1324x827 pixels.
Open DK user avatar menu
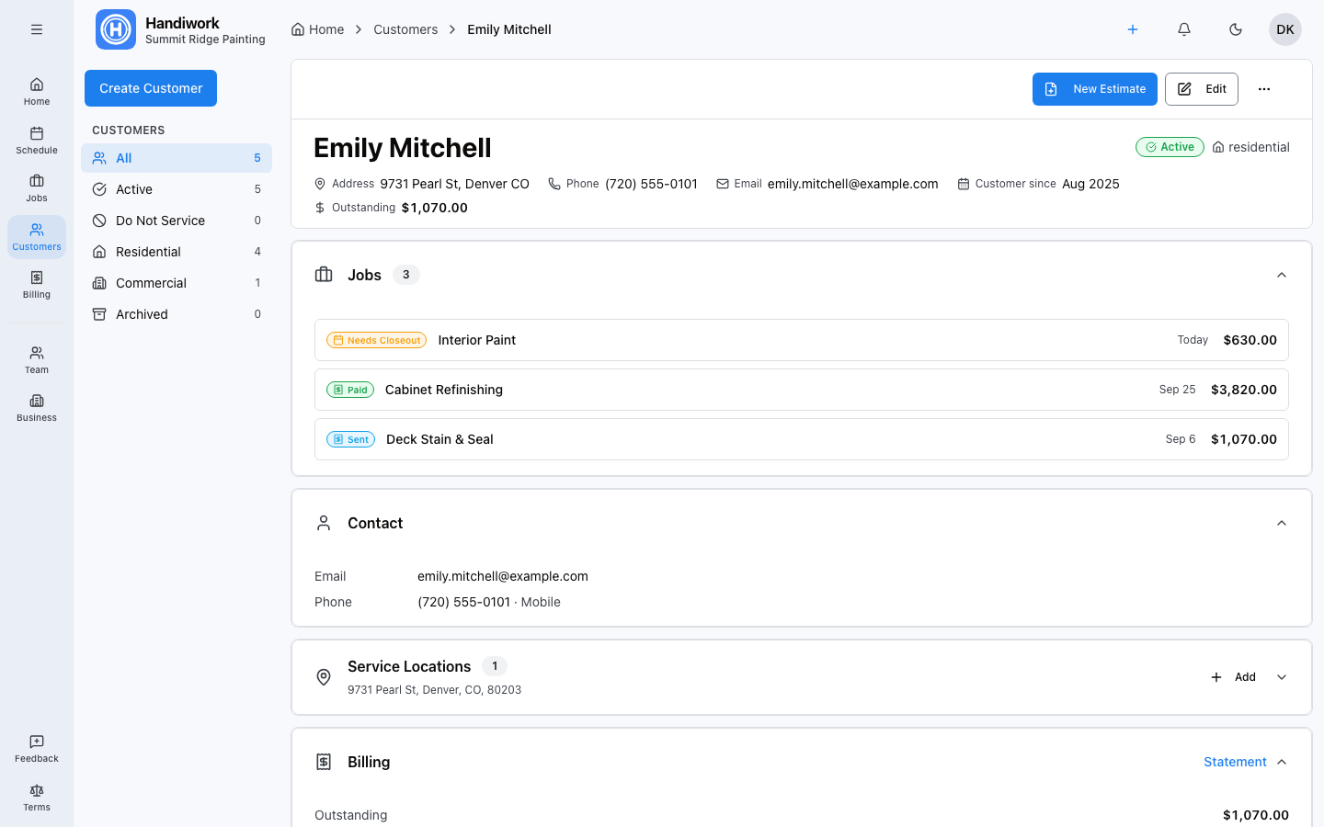click(x=1285, y=29)
